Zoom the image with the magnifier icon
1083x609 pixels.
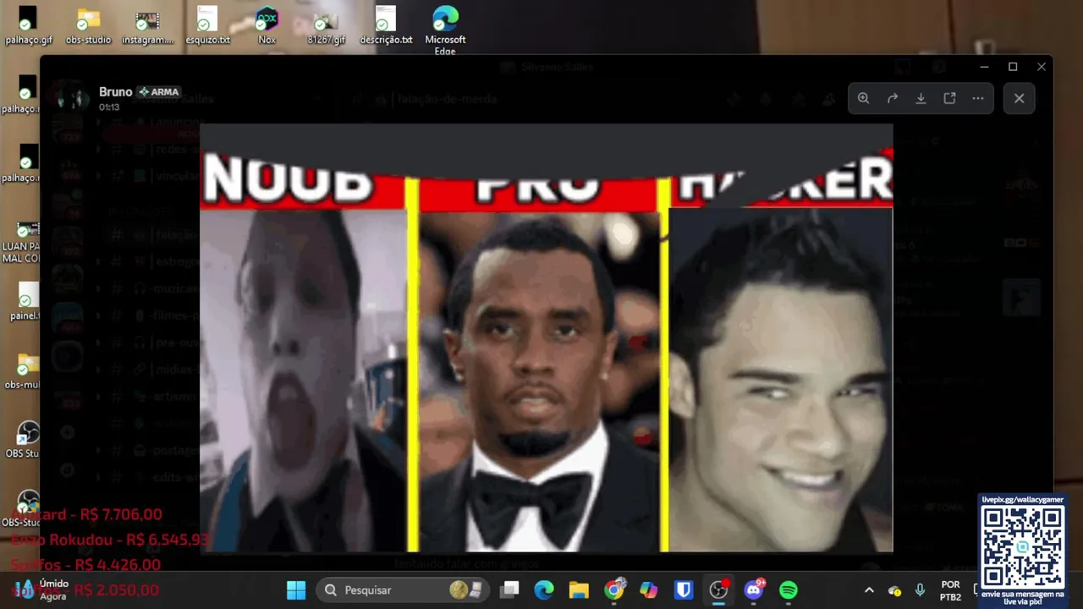pyautogui.click(x=863, y=98)
